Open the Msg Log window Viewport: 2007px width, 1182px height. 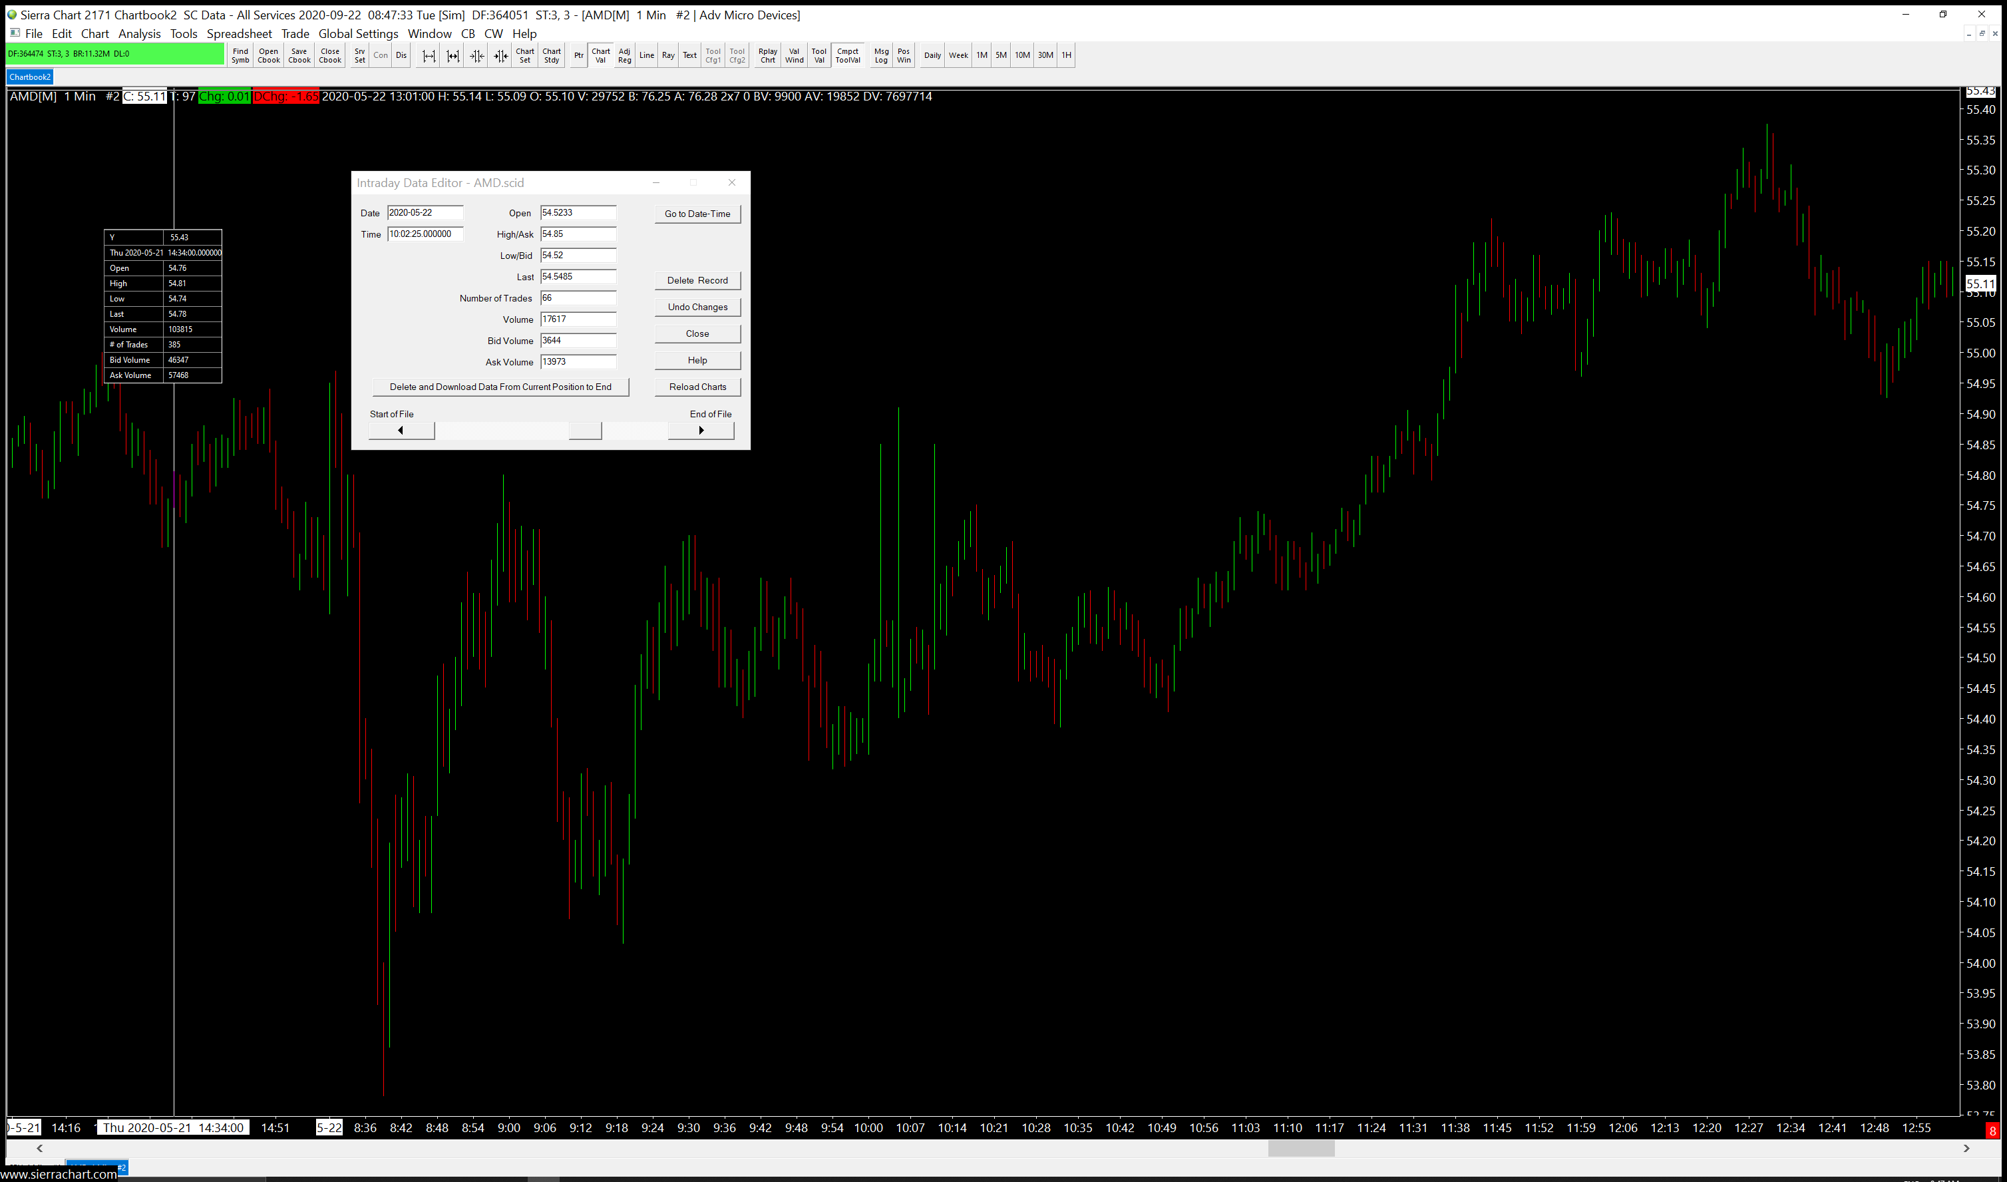(880, 56)
